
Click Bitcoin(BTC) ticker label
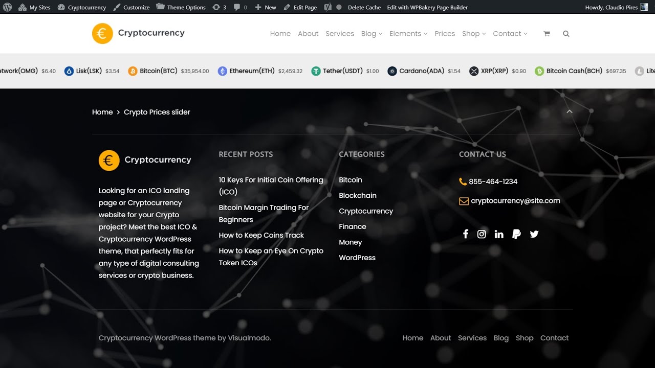tap(159, 71)
